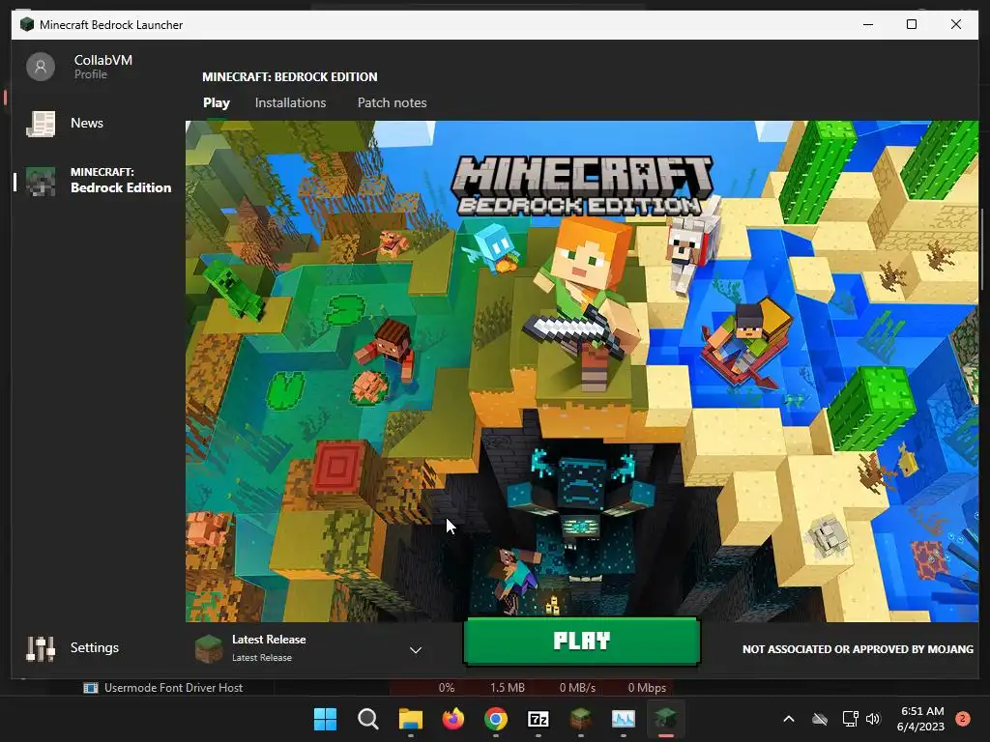The width and height of the screenshot is (990, 742).
Task: Select MINECRAFT: Bedrock Edition sidebar entry
Action: click(98, 181)
